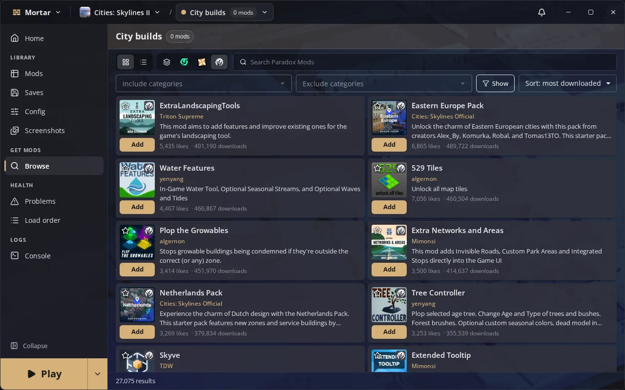The width and height of the screenshot is (625, 390).
Task: Star the Netherlands Pack mod
Action: tap(125, 293)
